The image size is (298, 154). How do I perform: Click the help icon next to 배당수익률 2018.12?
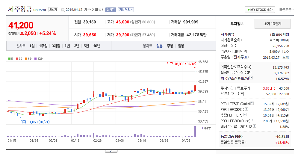(x=254, y=126)
